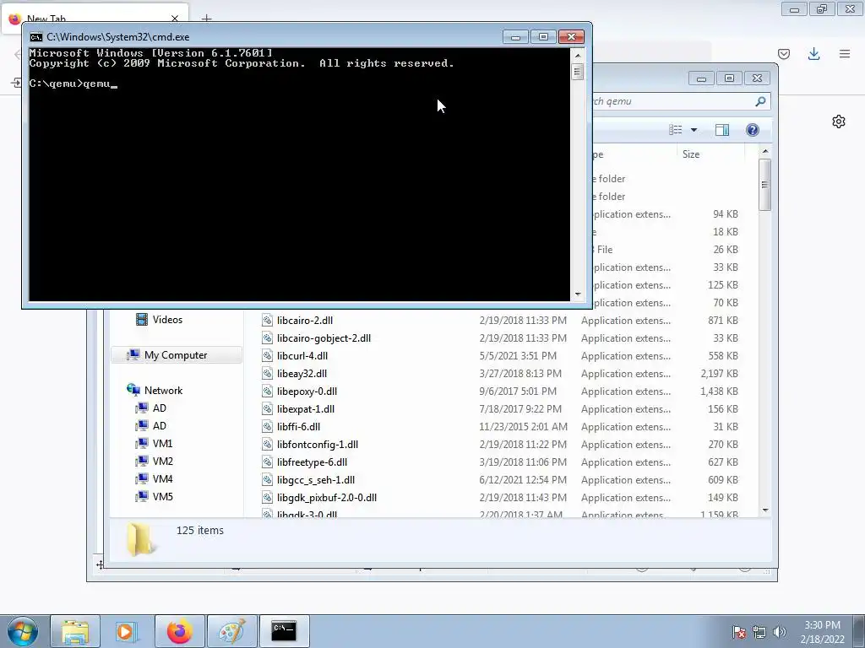865x648 pixels.
Task: Click the clock showing 3:30 PM
Action: (822, 625)
